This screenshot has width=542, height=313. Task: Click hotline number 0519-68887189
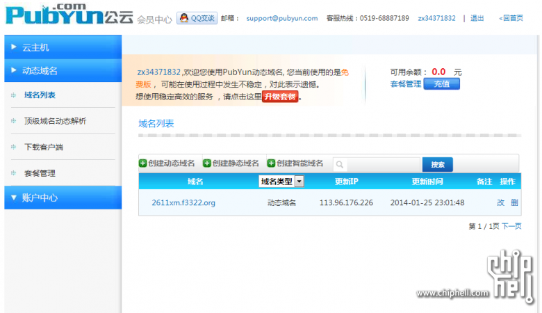coord(384,18)
